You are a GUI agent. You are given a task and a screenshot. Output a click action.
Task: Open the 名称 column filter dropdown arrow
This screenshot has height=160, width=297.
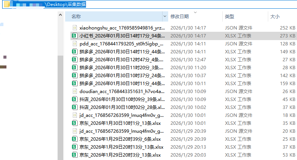pos(165,16)
